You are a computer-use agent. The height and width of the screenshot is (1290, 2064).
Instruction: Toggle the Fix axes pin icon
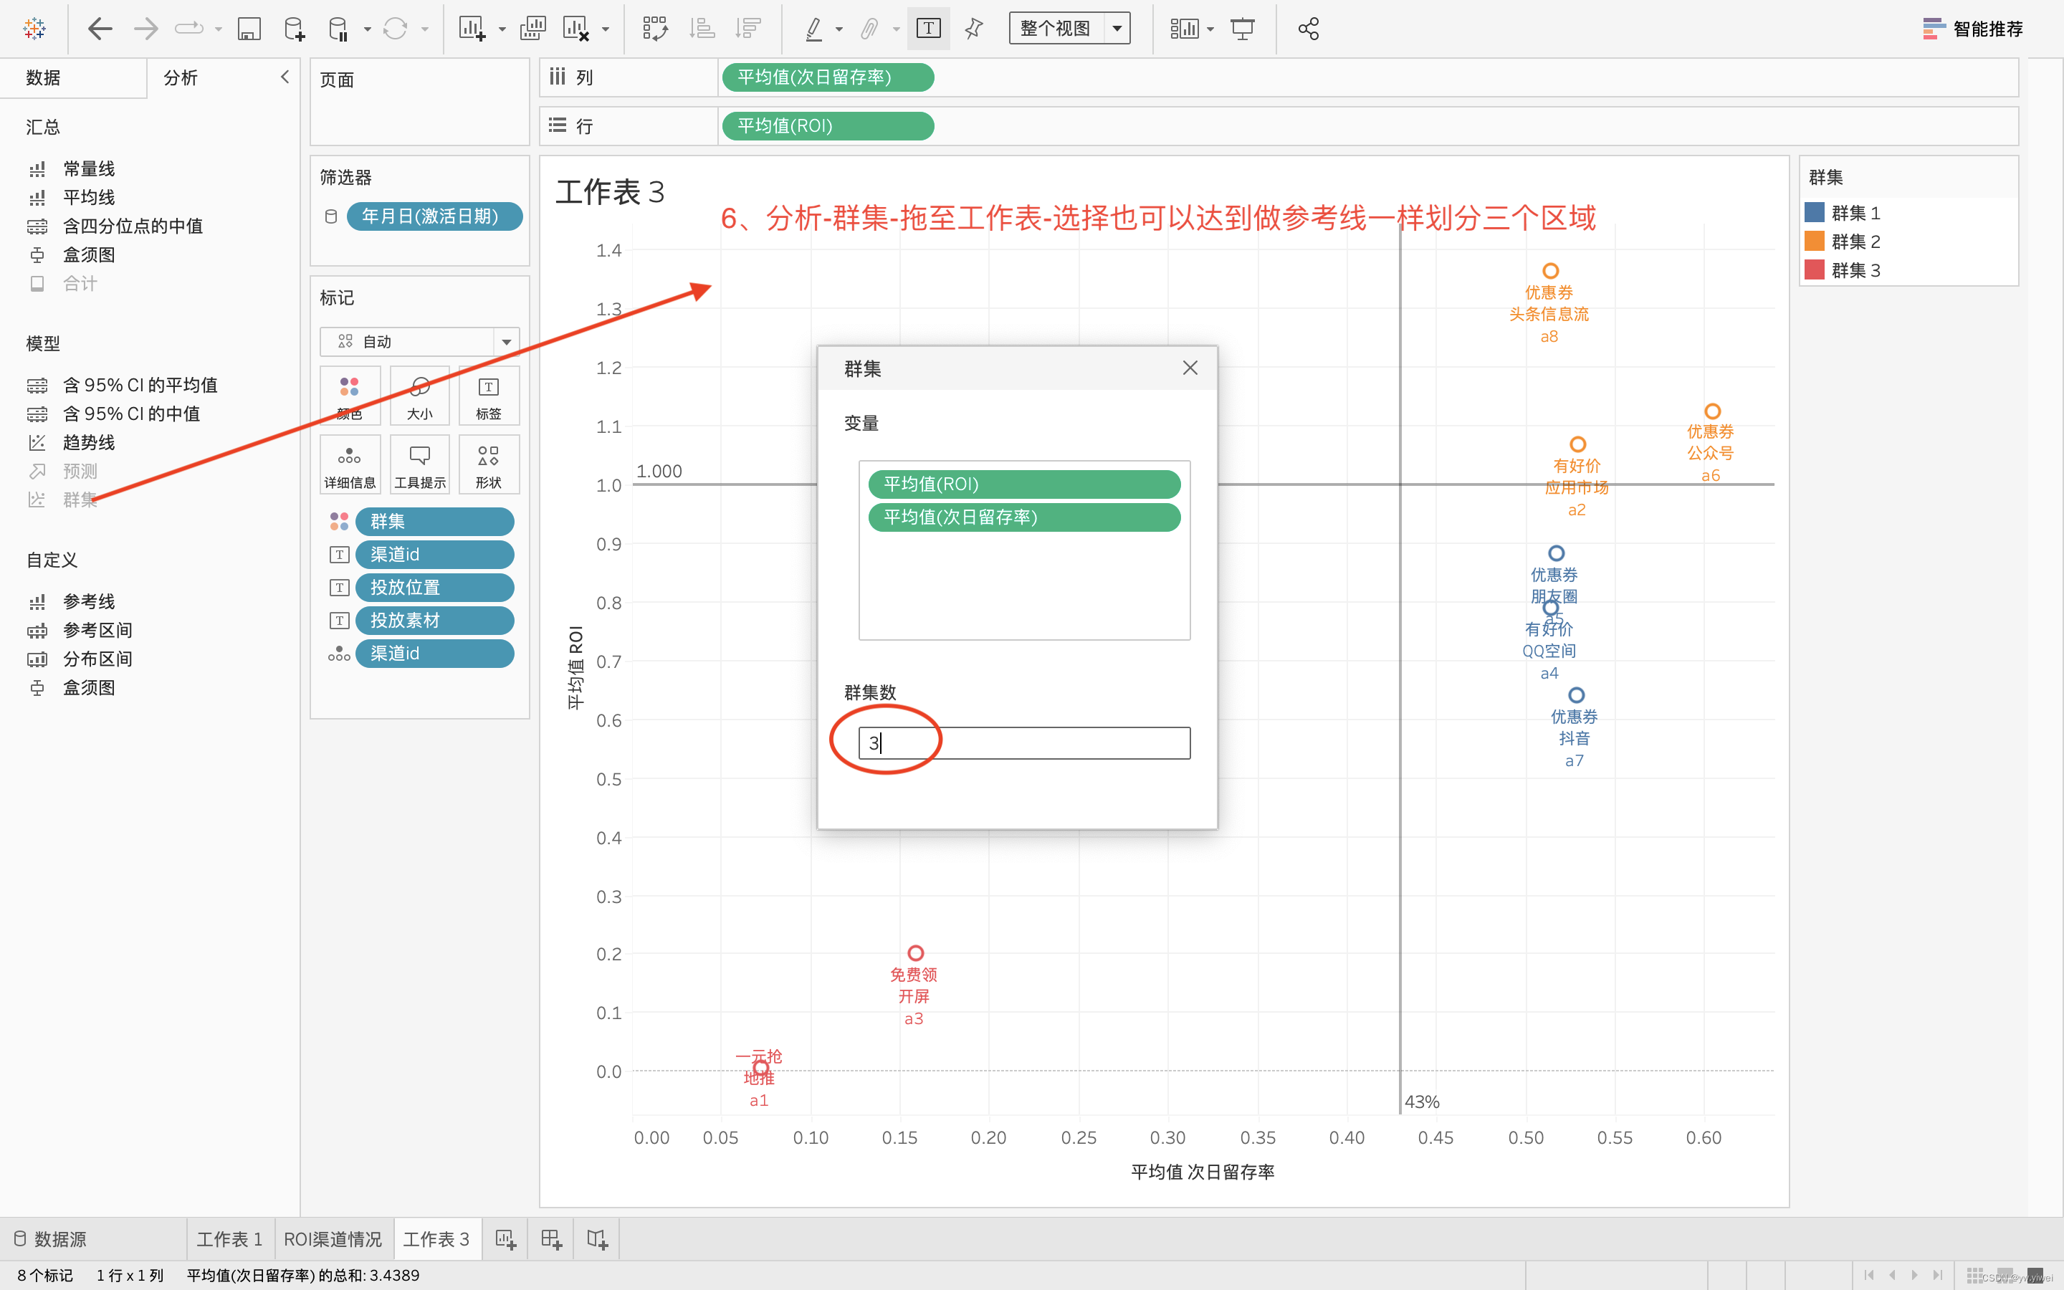973,29
